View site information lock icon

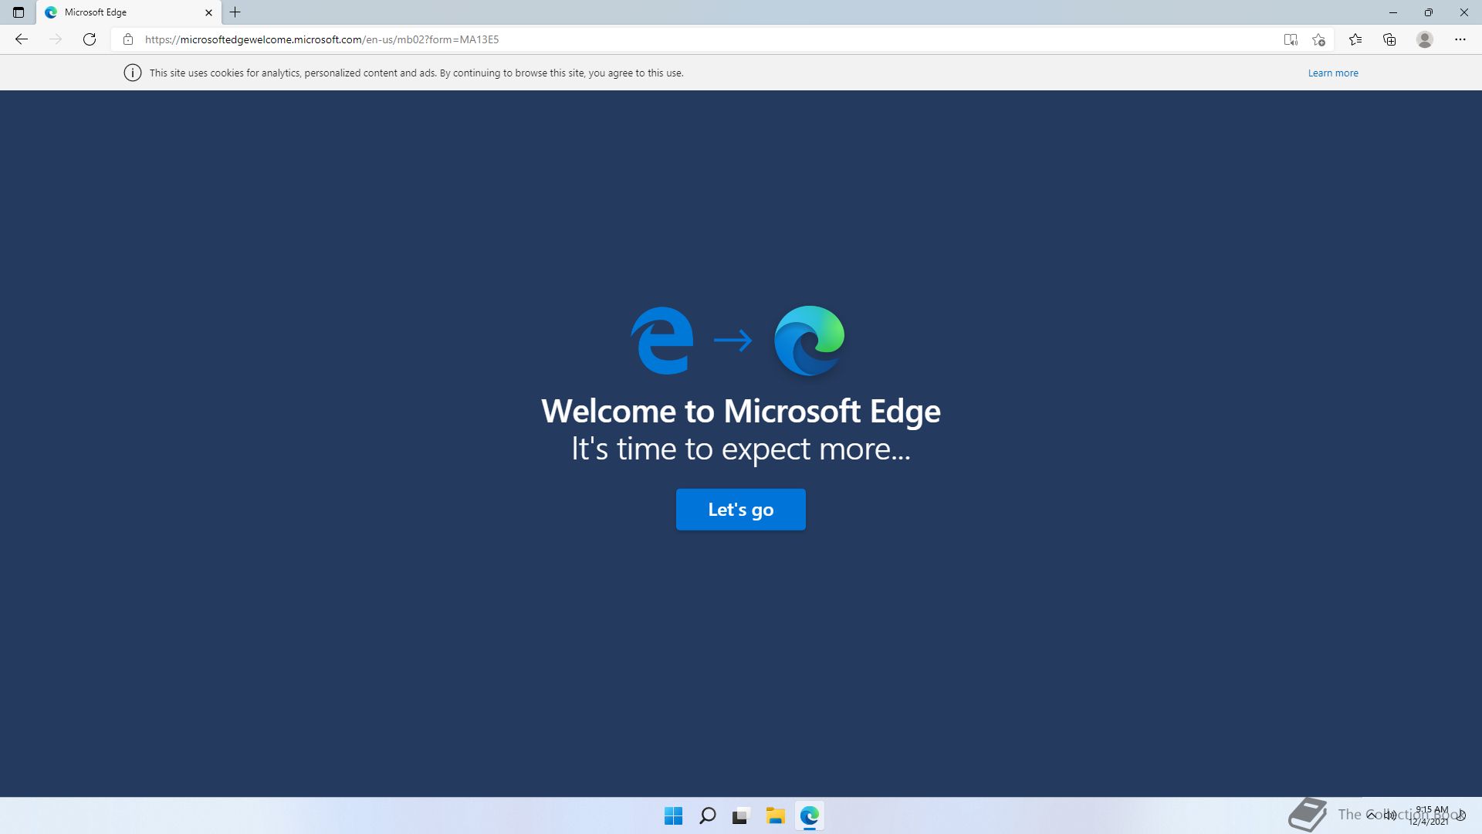tap(128, 39)
